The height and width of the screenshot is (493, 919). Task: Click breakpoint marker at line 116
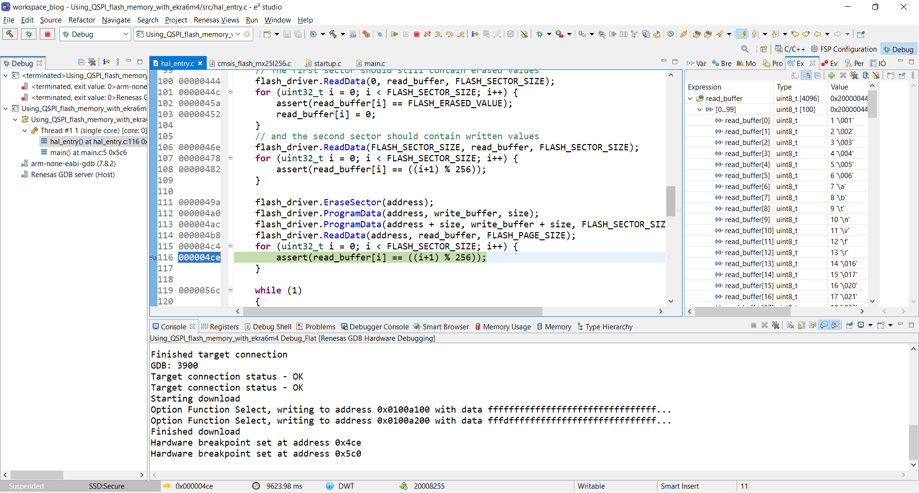point(153,258)
